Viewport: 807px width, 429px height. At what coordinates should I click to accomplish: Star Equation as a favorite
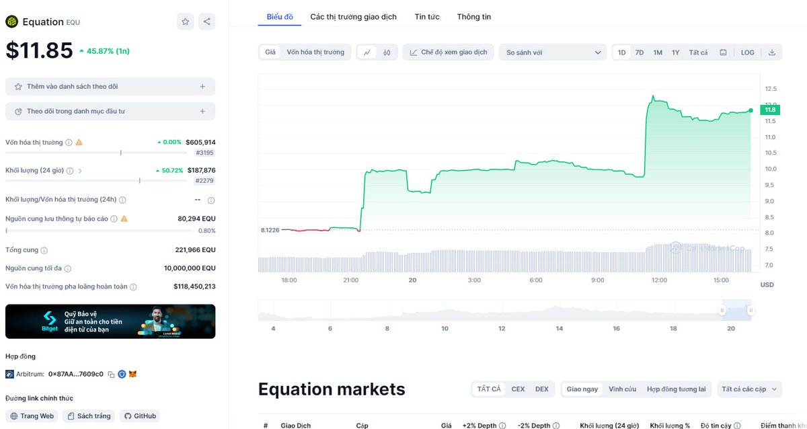coord(185,22)
